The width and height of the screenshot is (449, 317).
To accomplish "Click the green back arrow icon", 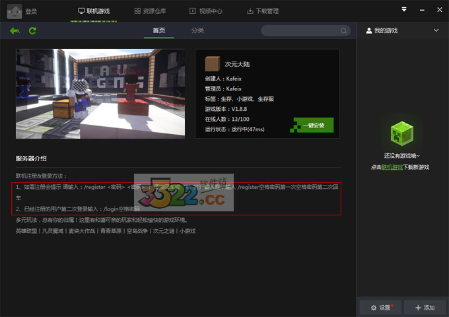I will point(15,30).
